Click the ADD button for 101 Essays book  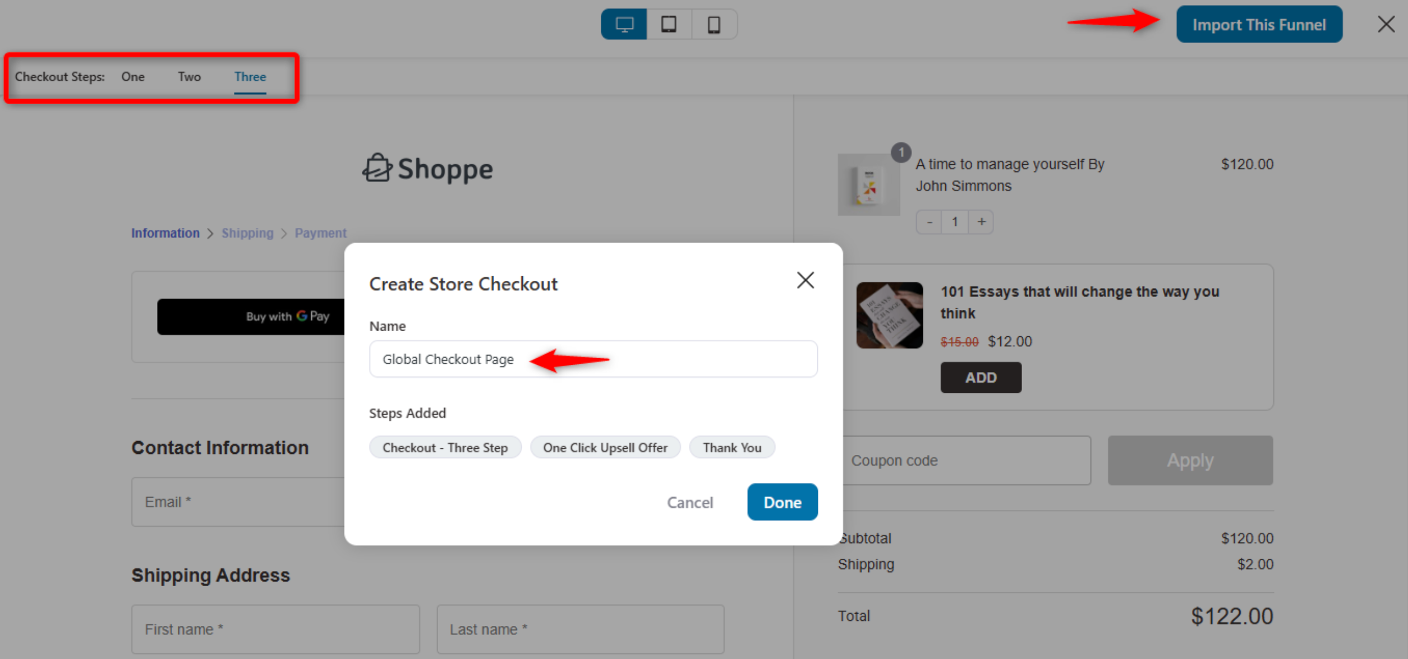click(981, 377)
